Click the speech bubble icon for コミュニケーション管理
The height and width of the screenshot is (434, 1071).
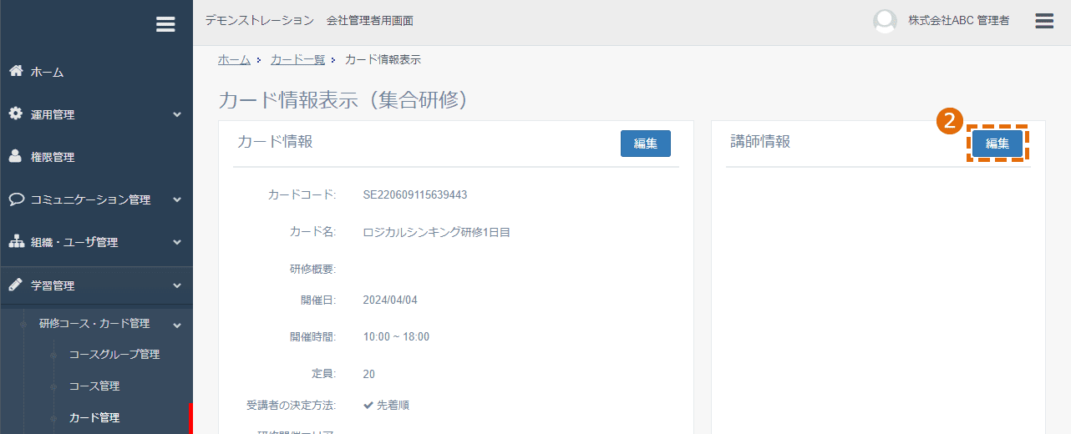[x=16, y=199]
